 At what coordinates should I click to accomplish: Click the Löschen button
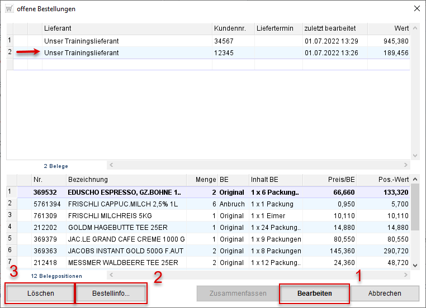click(40, 293)
